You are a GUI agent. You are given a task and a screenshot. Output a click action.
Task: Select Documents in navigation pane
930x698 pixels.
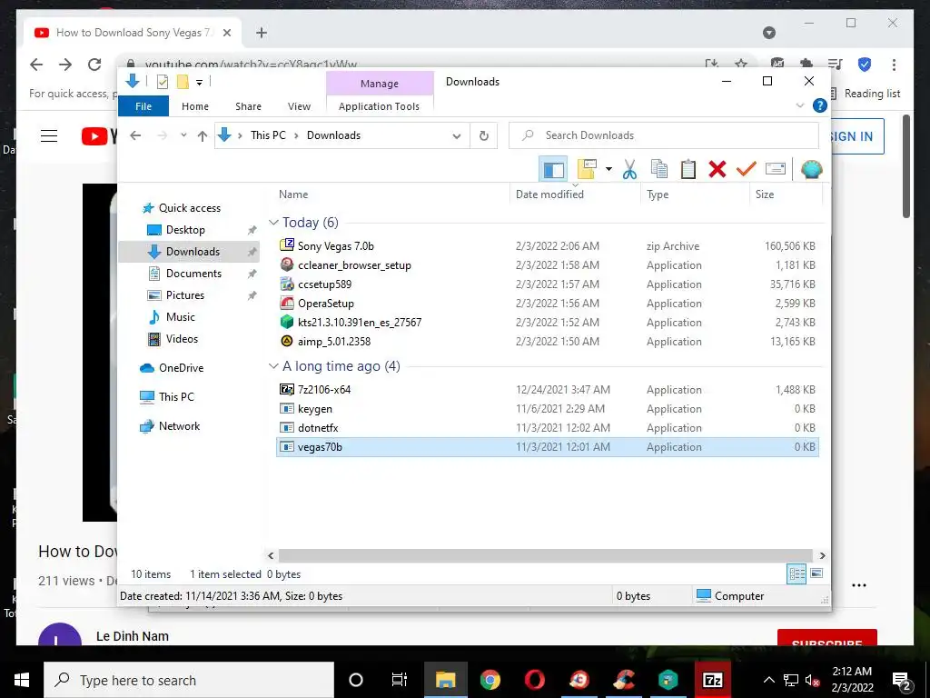coord(193,273)
